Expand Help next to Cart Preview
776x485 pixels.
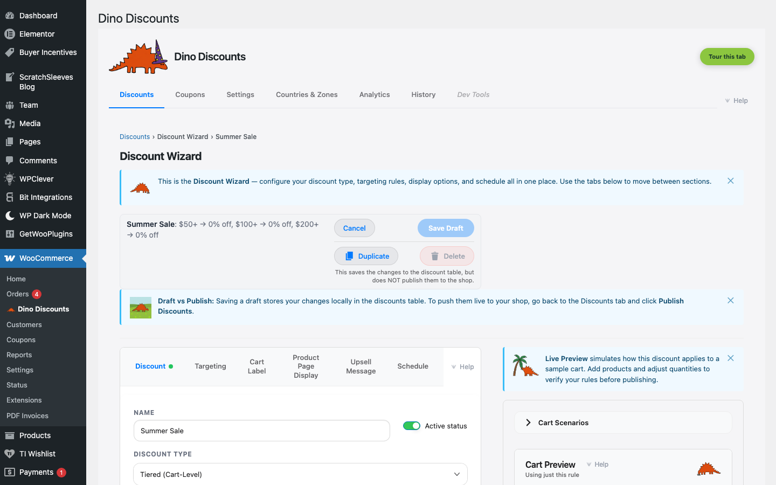point(597,465)
